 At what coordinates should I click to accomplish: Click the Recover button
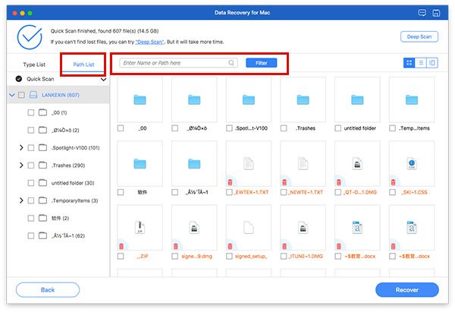point(406,290)
